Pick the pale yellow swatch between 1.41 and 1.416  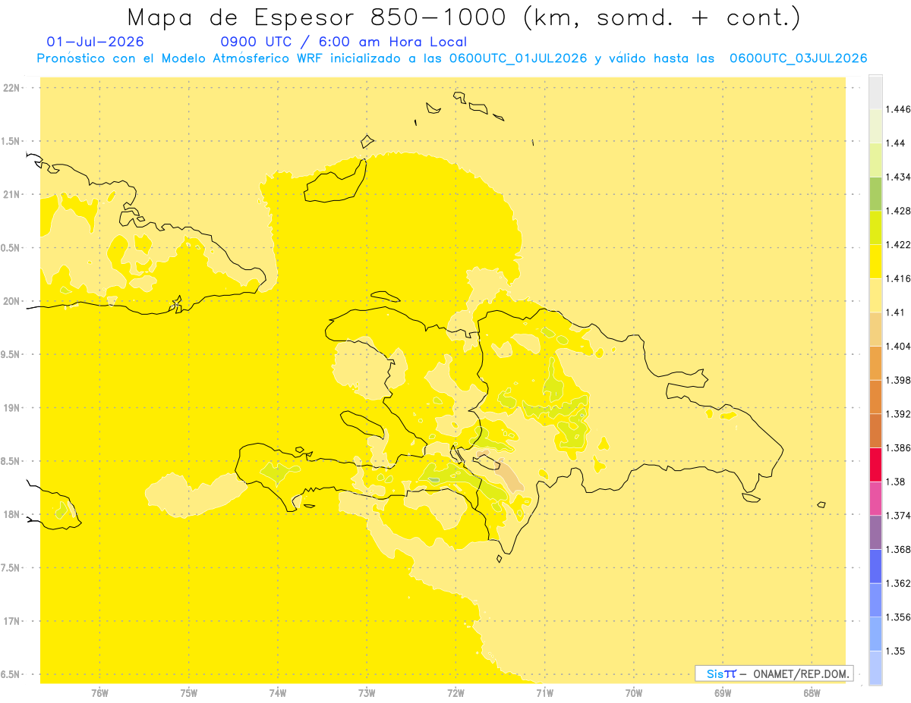coord(875,295)
